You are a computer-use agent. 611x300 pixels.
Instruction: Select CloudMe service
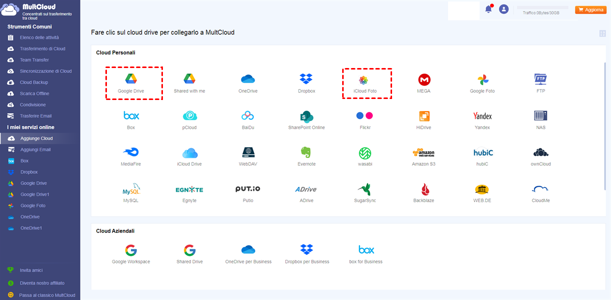click(x=541, y=193)
